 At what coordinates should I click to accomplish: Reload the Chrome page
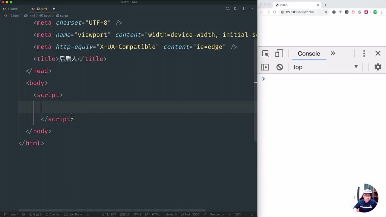275,12
